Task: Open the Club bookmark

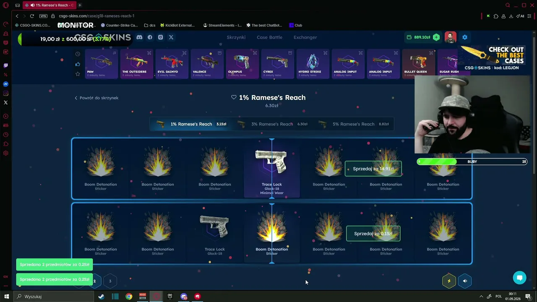Action: [296, 25]
